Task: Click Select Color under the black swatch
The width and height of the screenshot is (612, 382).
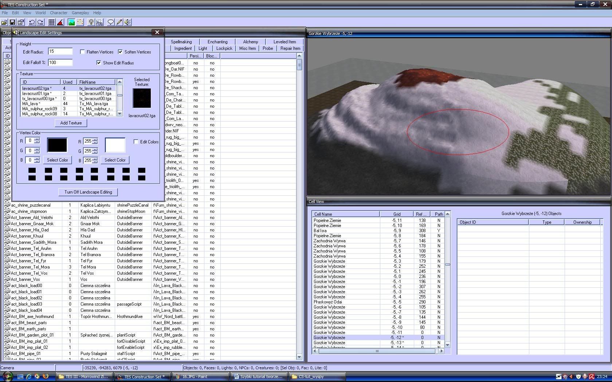Action: [x=58, y=160]
